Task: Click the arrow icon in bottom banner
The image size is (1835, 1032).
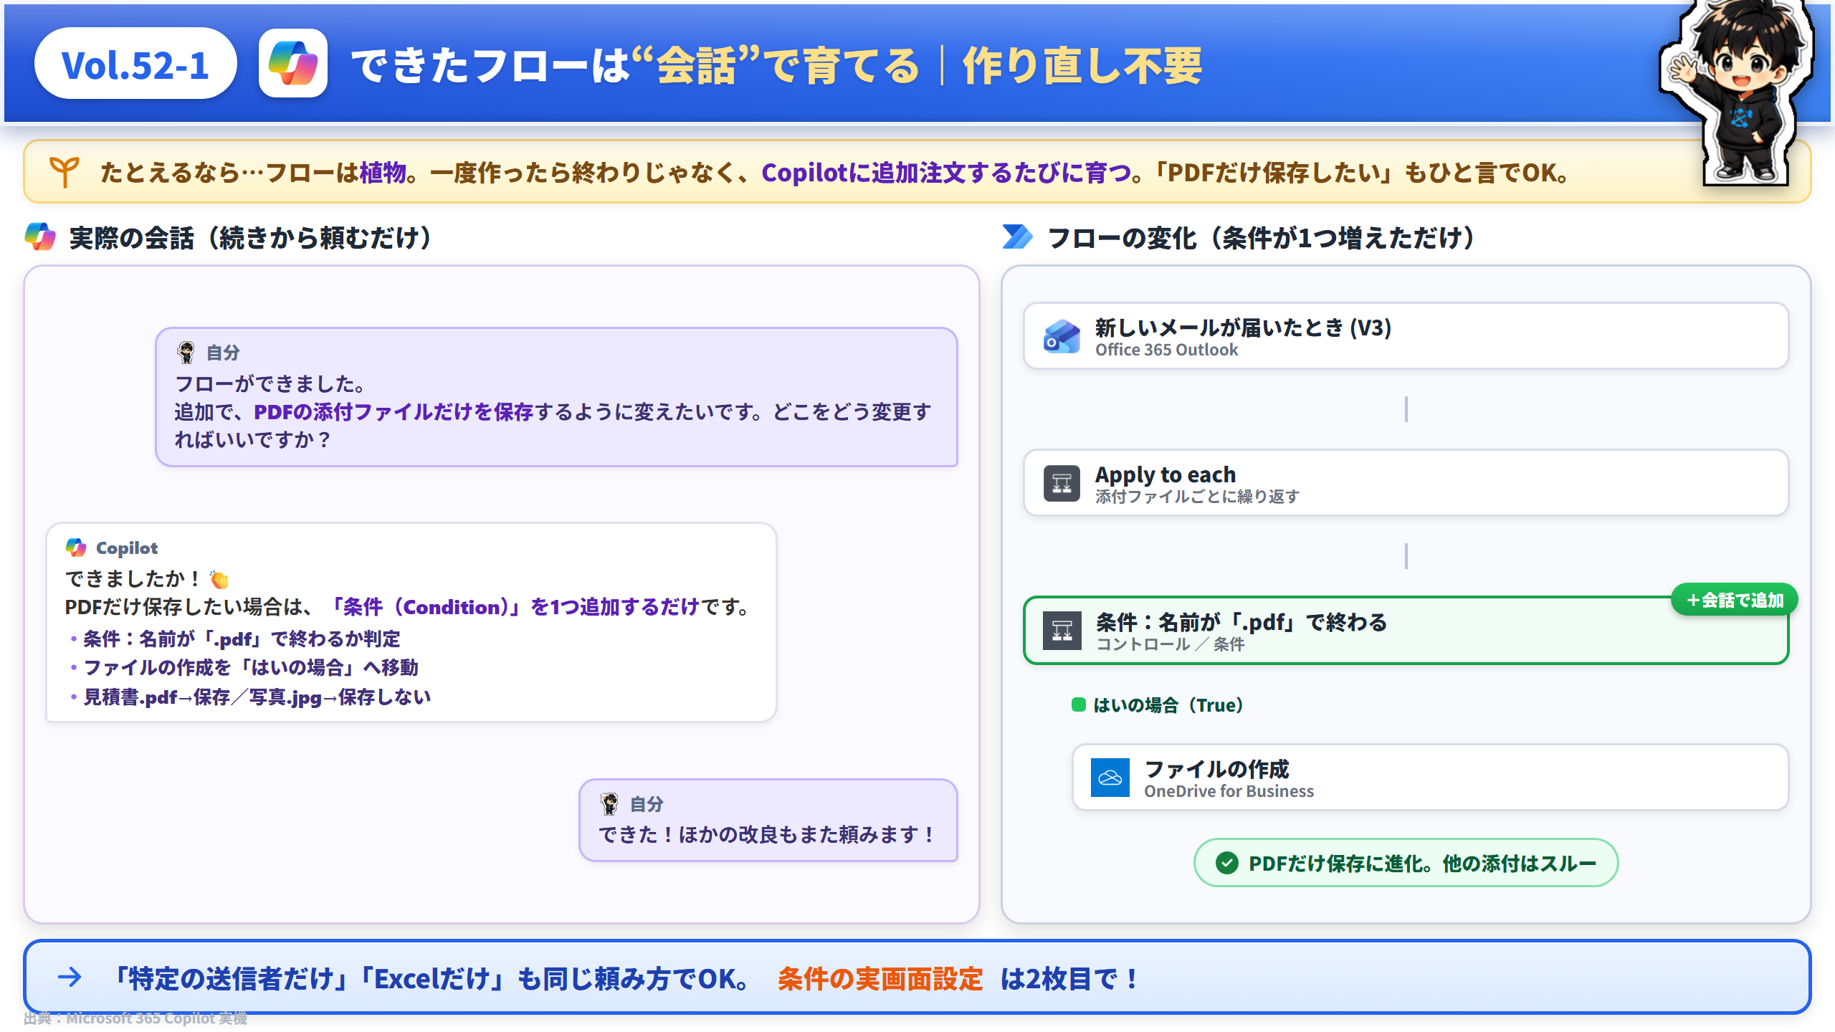Action: (x=70, y=977)
